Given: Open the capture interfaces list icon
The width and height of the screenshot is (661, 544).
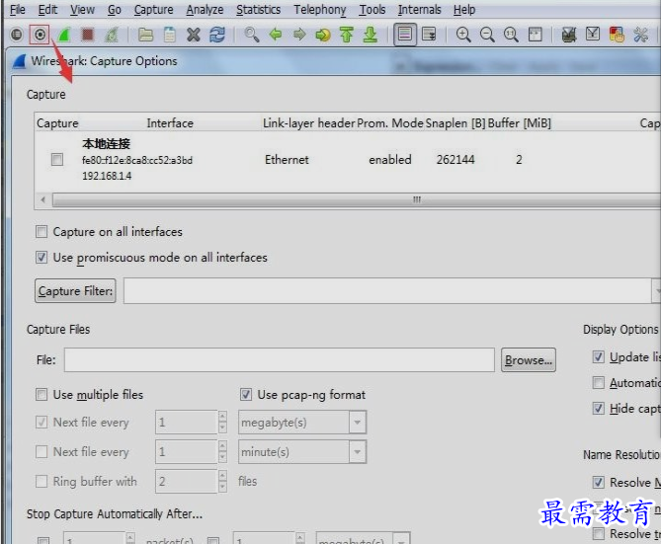Looking at the screenshot, I should click(x=17, y=35).
